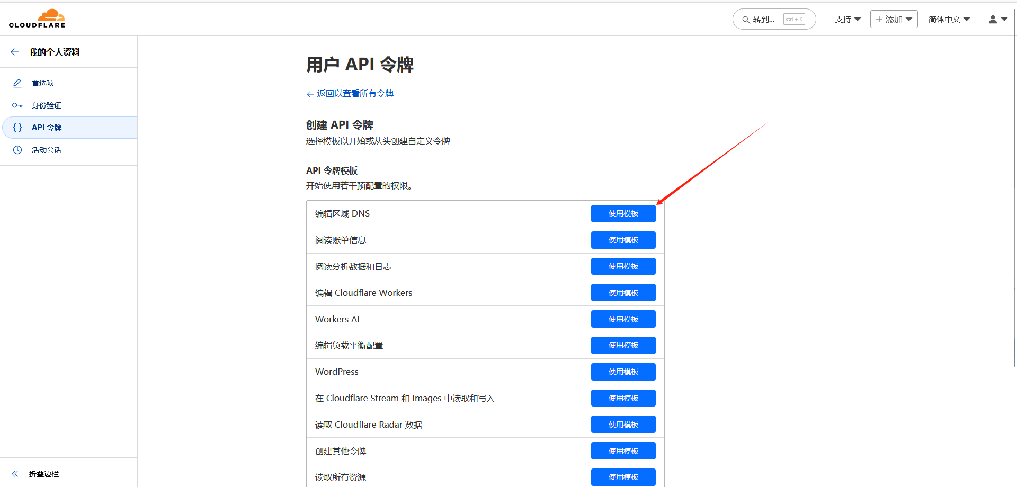Click the 转到... search field
This screenshot has width=1017, height=487.
tap(764, 20)
